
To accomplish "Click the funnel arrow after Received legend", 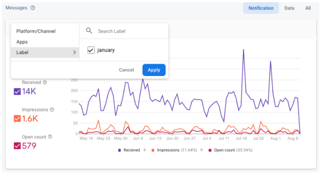I will pyautogui.click(x=145, y=150).
